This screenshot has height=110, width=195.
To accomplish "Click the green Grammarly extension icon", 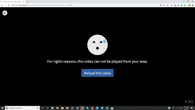I will coord(181,5).
